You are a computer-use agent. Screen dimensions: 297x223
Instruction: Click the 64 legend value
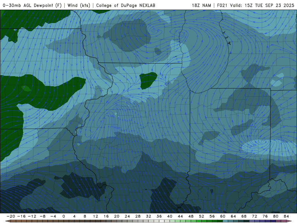(234, 216)
